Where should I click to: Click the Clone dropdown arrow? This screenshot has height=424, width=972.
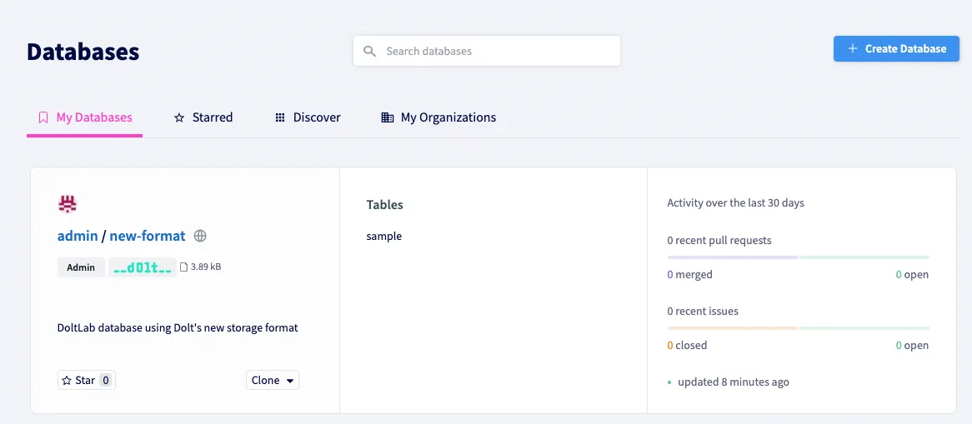(290, 381)
